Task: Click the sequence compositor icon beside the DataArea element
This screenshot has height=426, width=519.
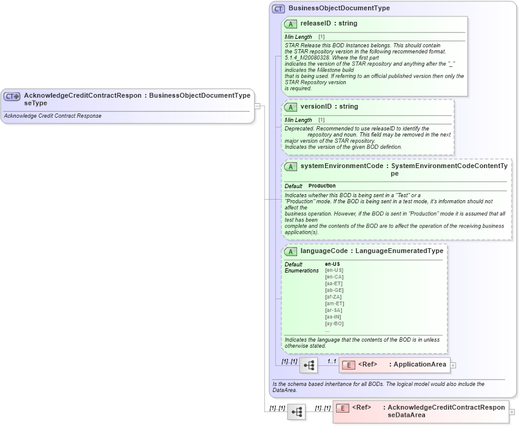Action: [x=296, y=412]
